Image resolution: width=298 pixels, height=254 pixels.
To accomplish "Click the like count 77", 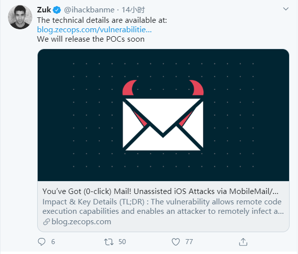I will 189,242.
